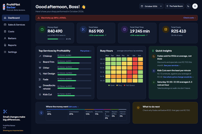Click the Total Chair Time clock icon
This screenshot has height=134, width=202.
coord(125,29)
